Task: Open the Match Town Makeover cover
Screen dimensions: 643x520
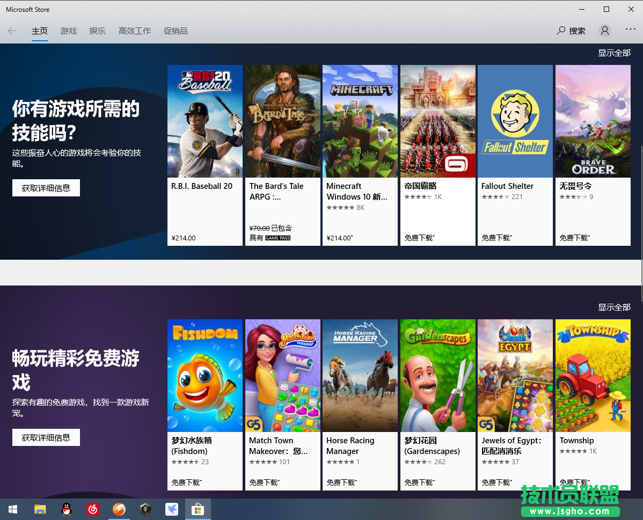Action: [x=282, y=376]
